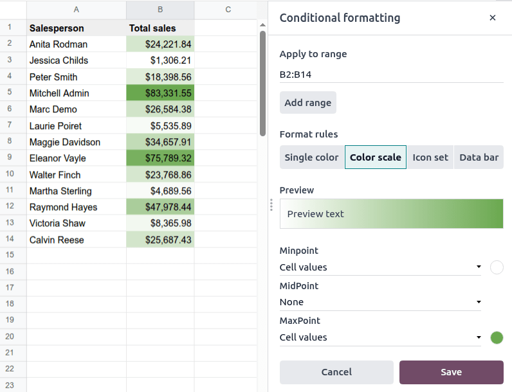Switch to the Icon set tab

click(430, 157)
